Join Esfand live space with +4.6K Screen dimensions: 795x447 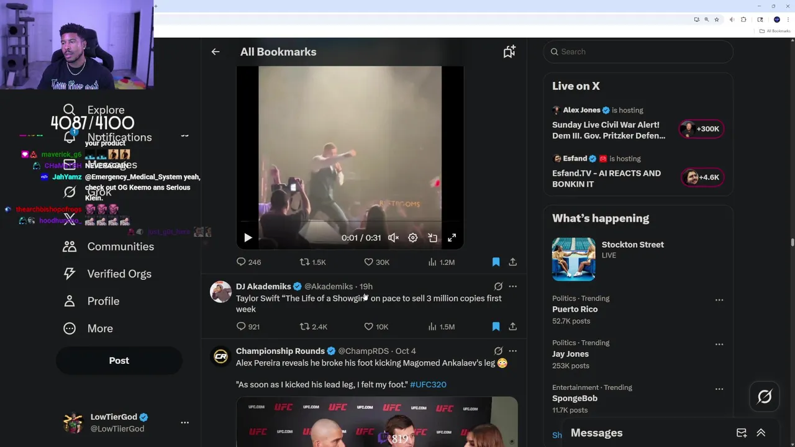[701, 178]
